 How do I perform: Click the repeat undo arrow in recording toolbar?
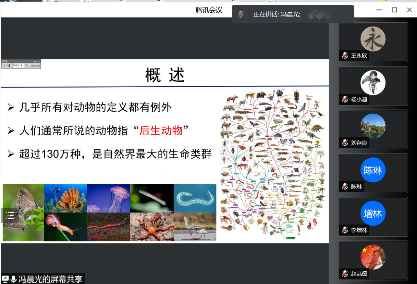[26, 66]
